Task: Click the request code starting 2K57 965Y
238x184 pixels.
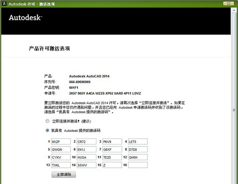Action: click(105, 93)
